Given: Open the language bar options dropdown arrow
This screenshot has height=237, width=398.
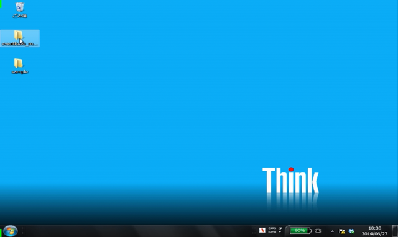Looking at the screenshot, I should (280, 232).
